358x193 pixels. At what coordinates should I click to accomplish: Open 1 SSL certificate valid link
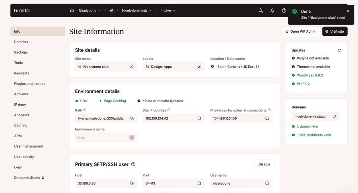(x=314, y=135)
